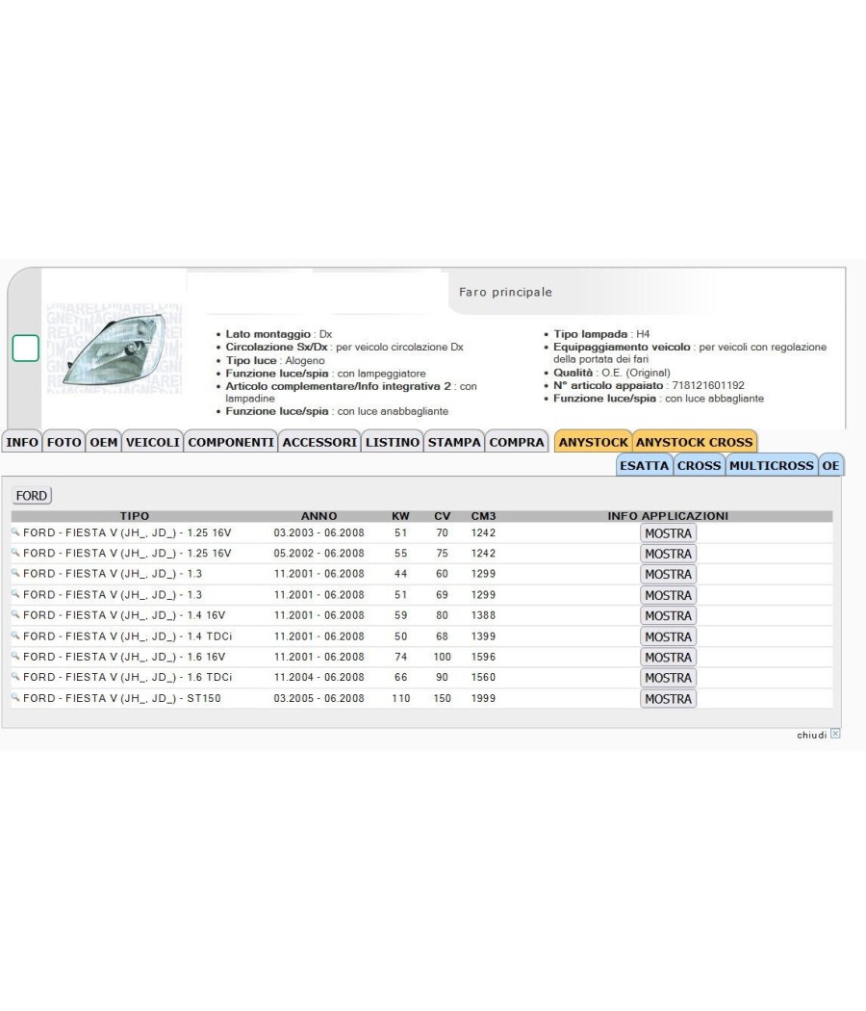Click MOSTRA for the 1.25 16V 70 CV row
Image resolution: width=866 pixels, height=1011 pixels.
coord(668,533)
